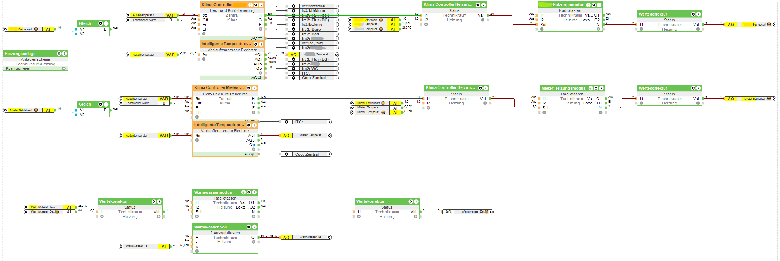780x261 pixels.
Task: Click the AC link row of top Klima Controller
Action: click(232, 38)
